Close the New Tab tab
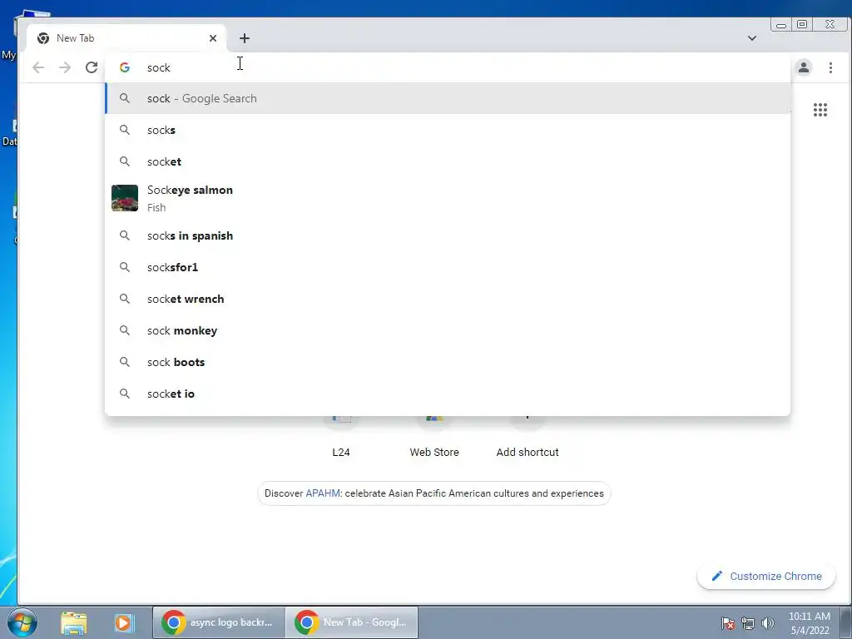The image size is (852, 639). click(213, 38)
